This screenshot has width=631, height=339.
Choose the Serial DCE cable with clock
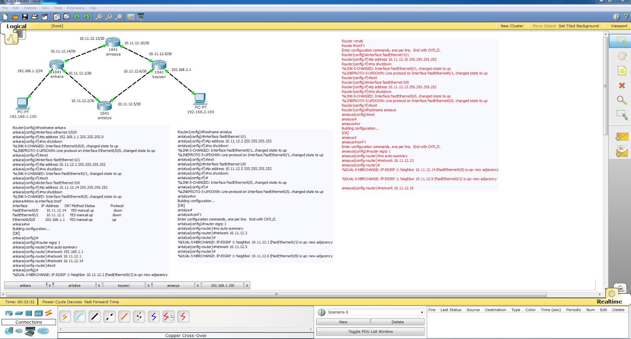(168, 317)
